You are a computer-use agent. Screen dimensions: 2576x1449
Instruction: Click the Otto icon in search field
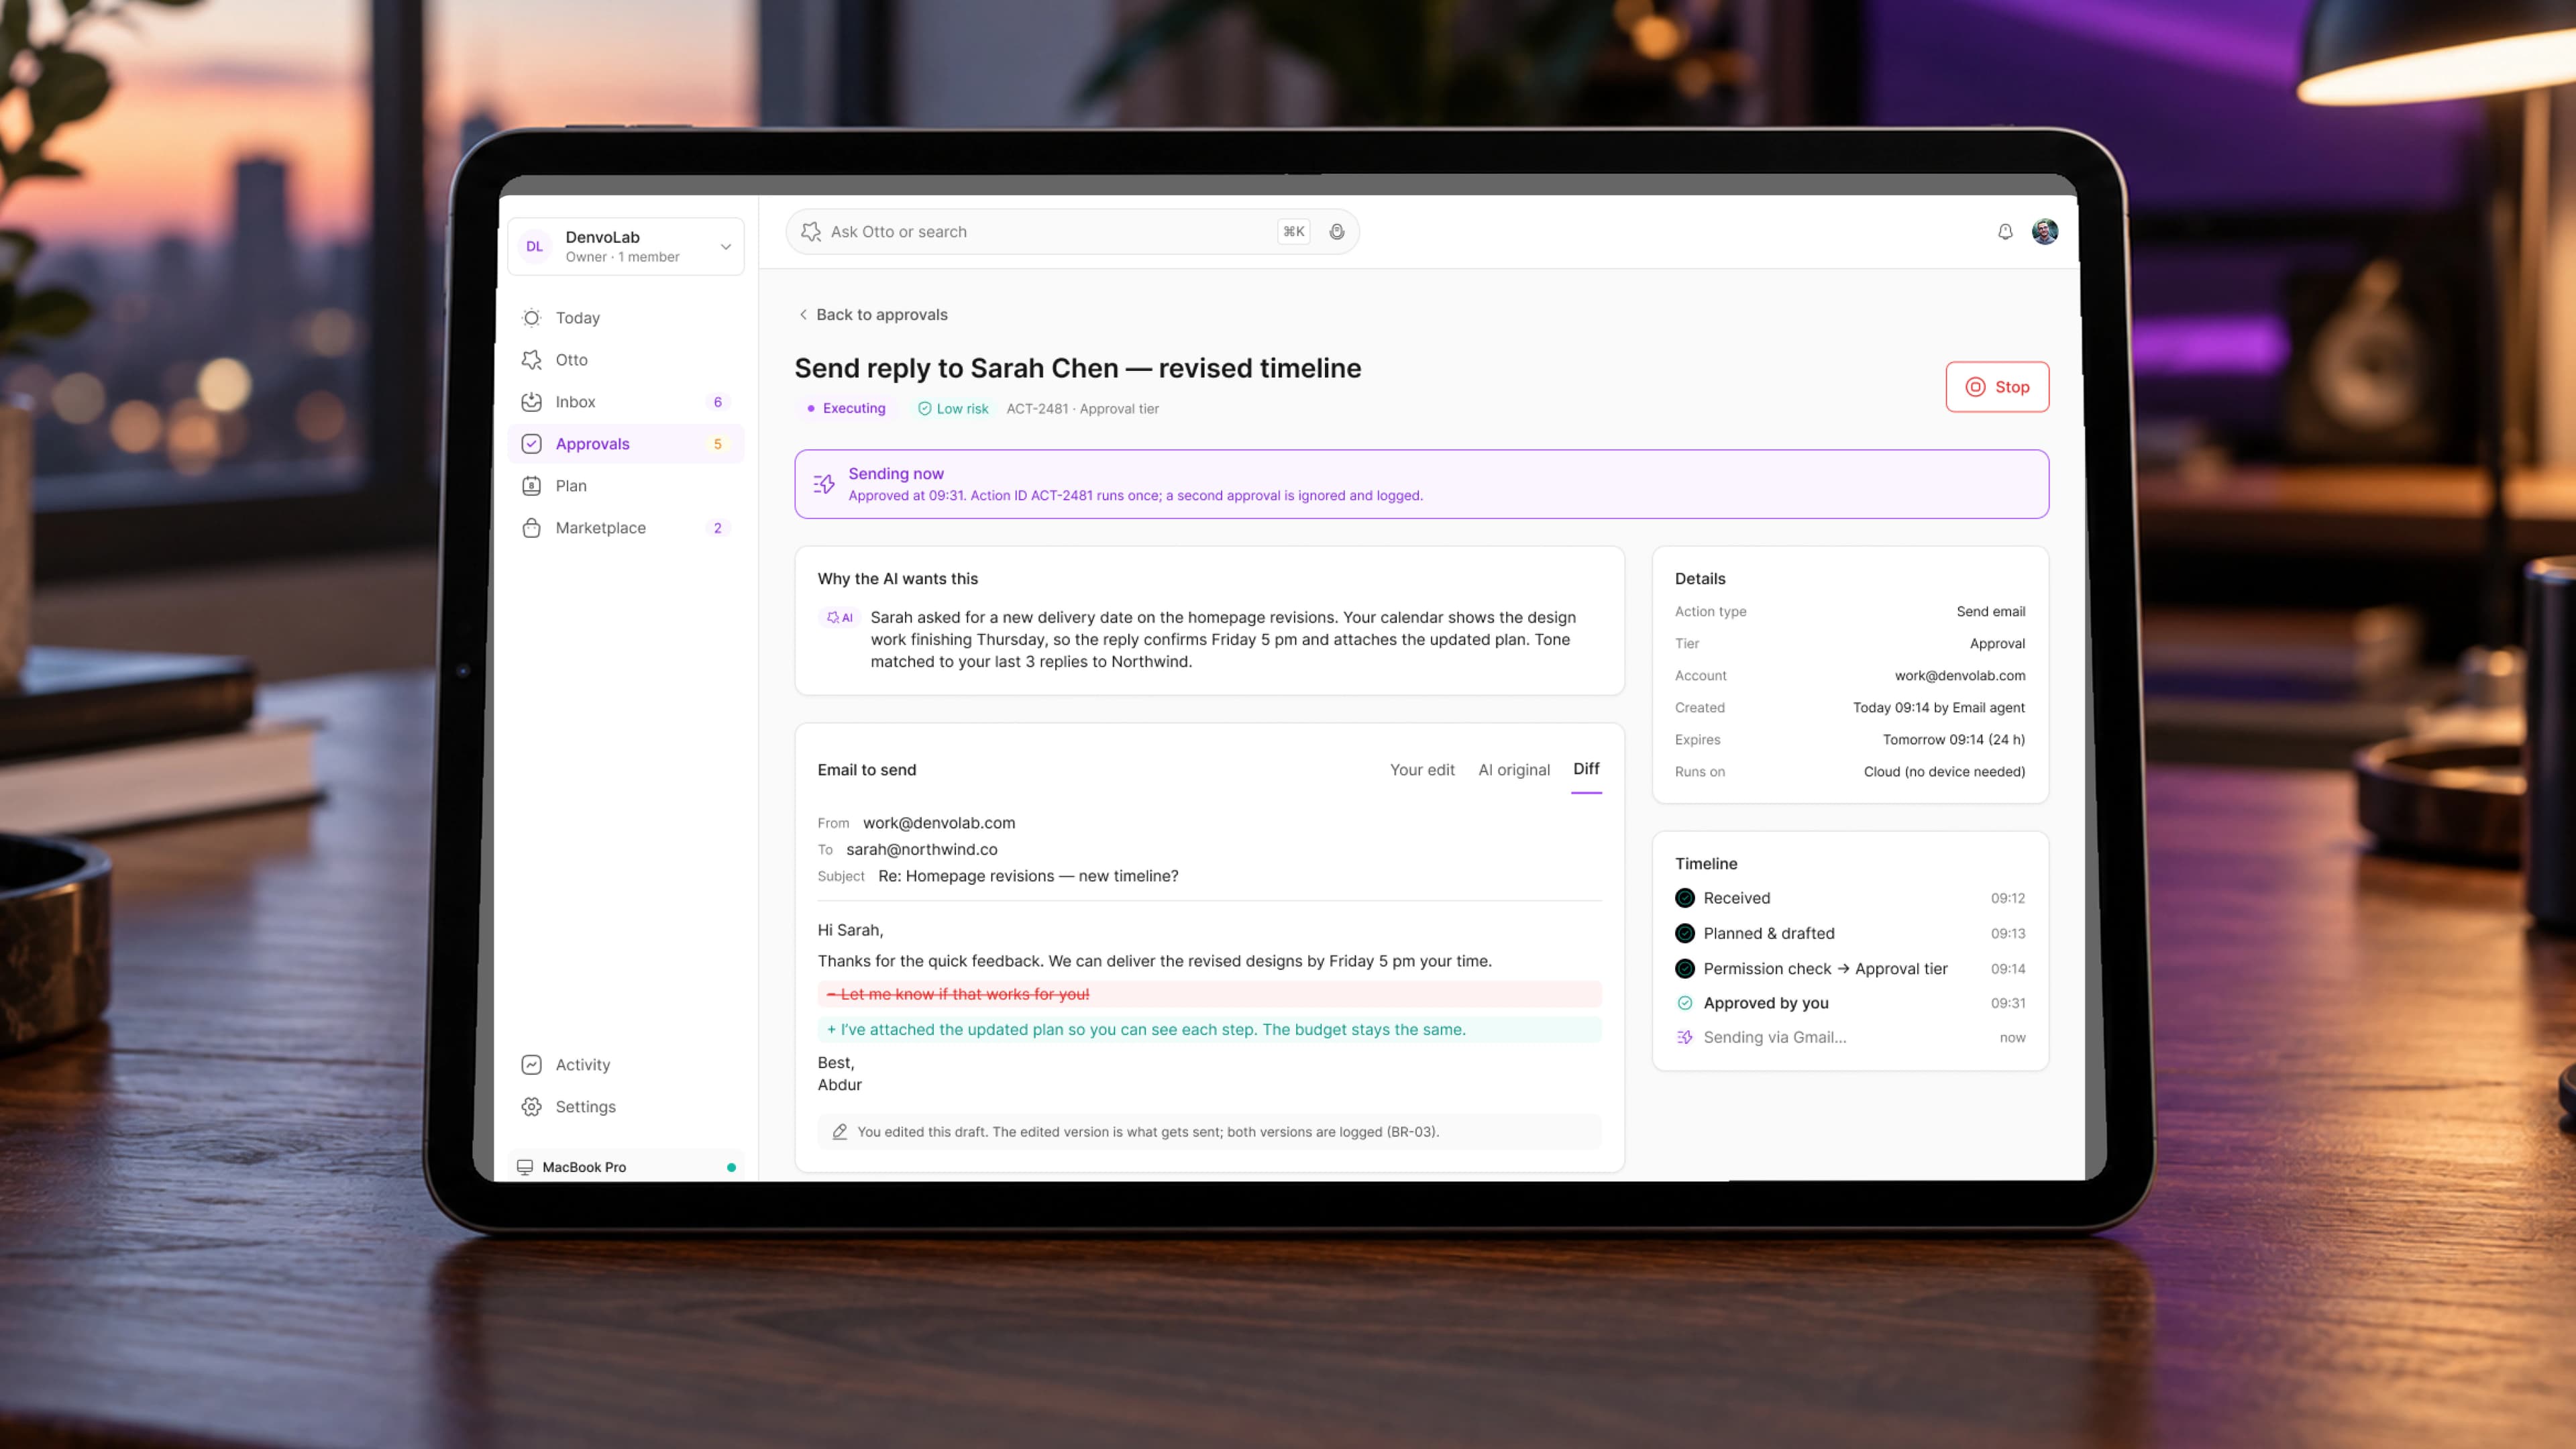click(x=811, y=232)
